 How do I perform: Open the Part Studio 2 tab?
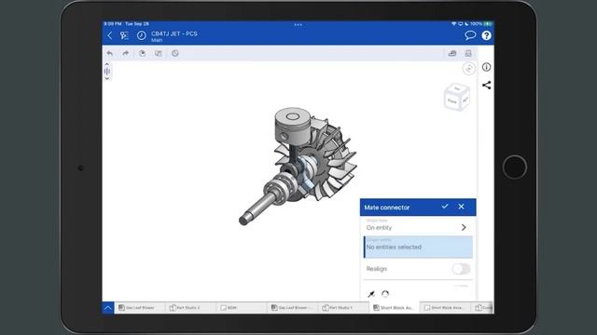tap(190, 308)
